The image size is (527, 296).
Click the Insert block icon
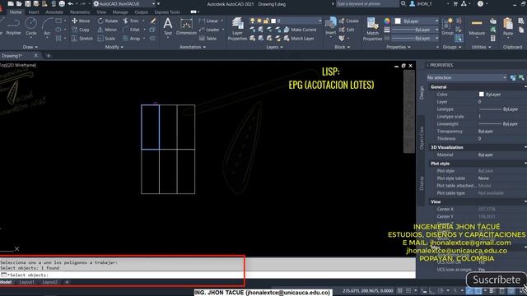click(x=331, y=26)
